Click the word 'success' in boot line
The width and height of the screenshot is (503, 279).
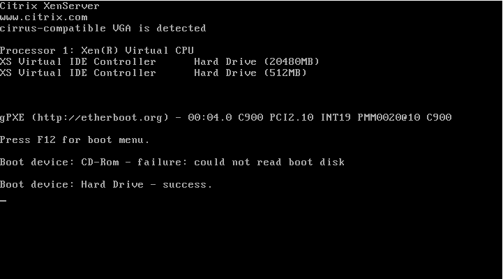(184, 185)
